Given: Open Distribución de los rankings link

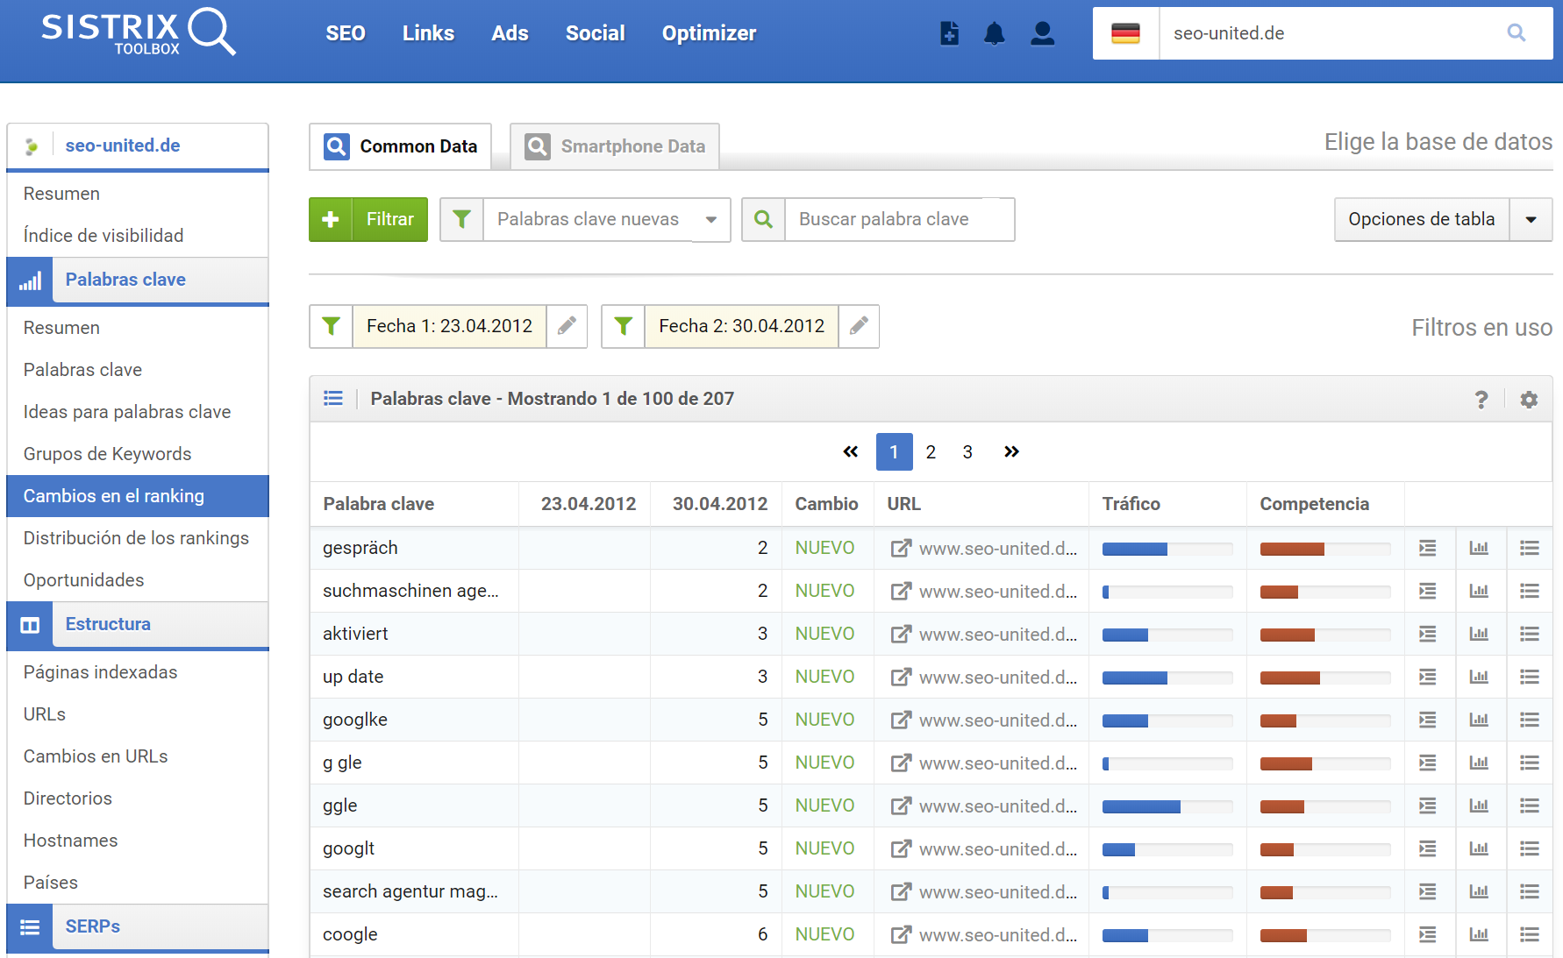Looking at the screenshot, I should pyautogui.click(x=136, y=538).
